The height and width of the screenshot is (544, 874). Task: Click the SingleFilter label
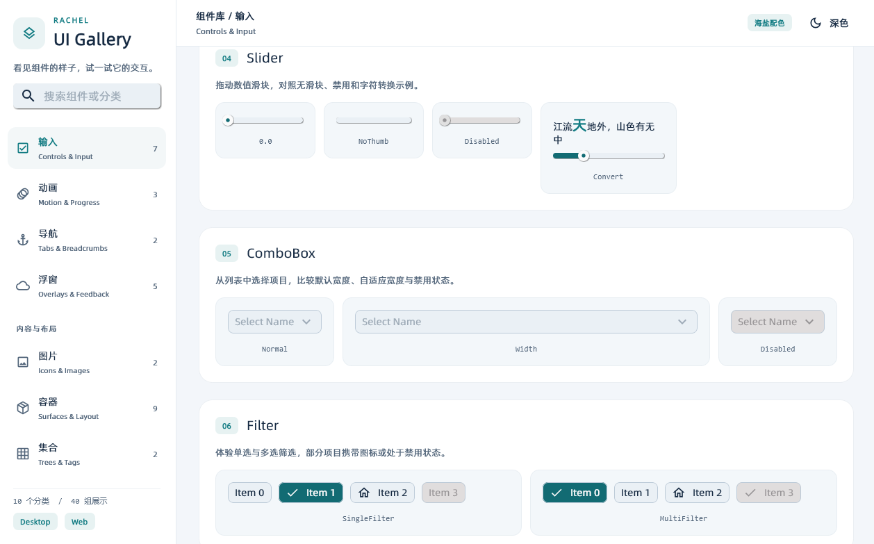[x=368, y=518]
